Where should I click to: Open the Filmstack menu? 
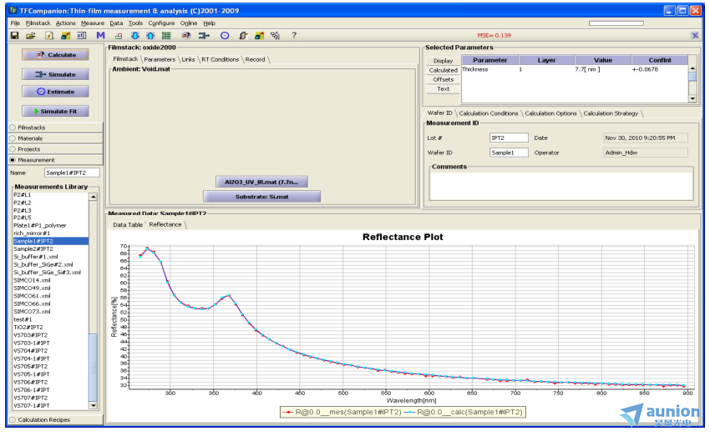38,23
